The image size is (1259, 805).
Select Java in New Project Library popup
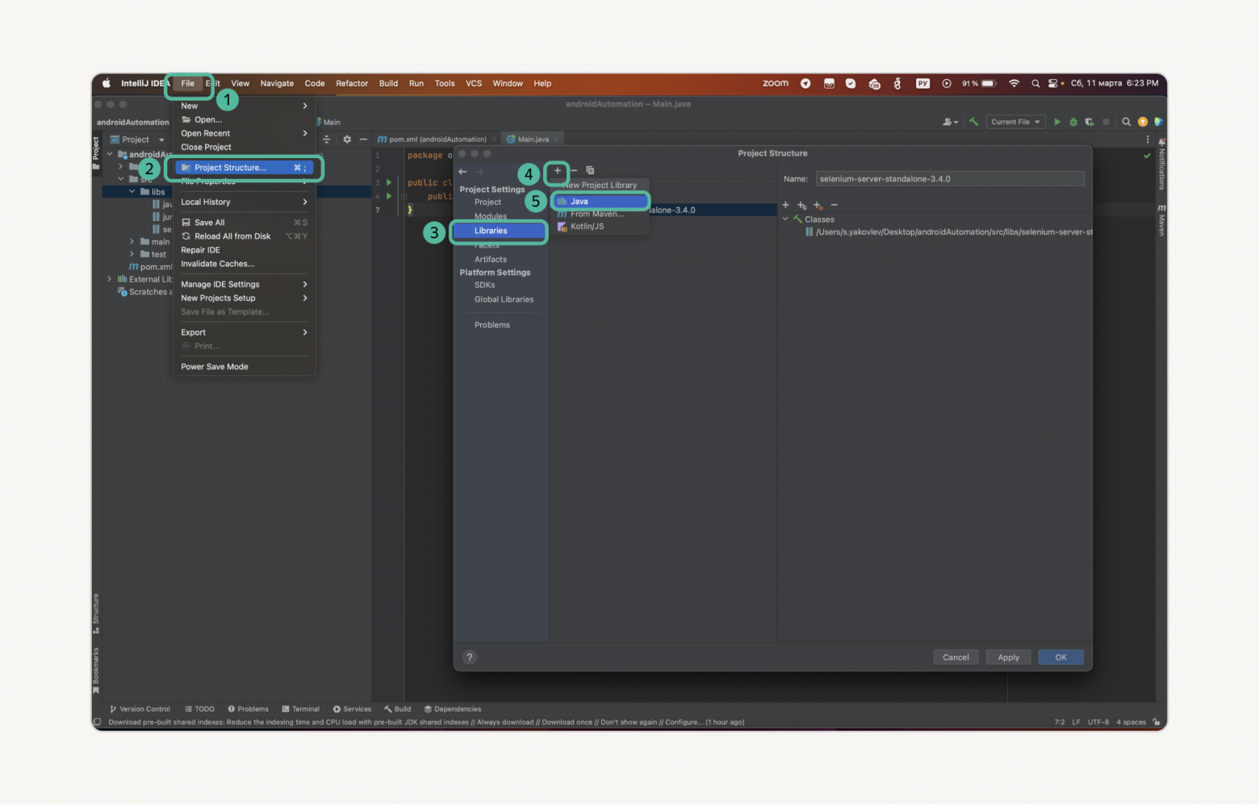click(x=600, y=202)
